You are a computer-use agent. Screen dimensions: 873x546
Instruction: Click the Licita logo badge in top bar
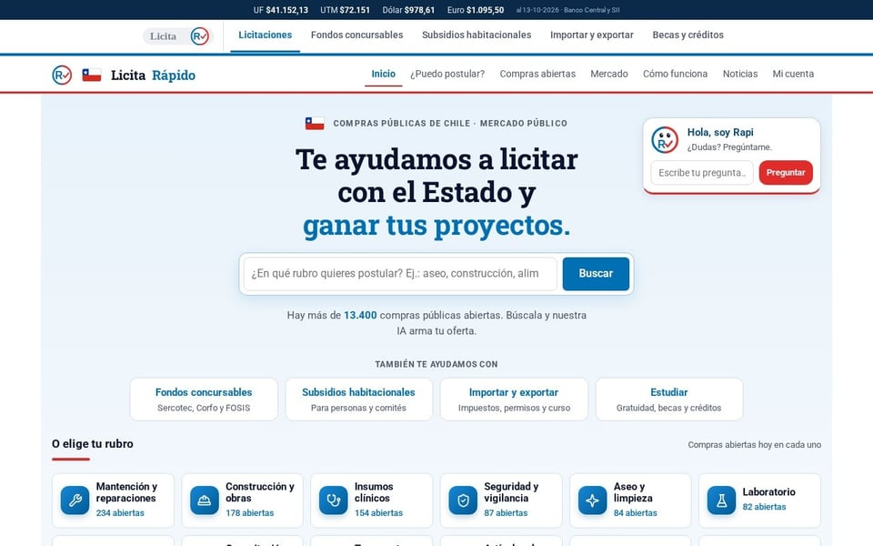pyautogui.click(x=178, y=36)
